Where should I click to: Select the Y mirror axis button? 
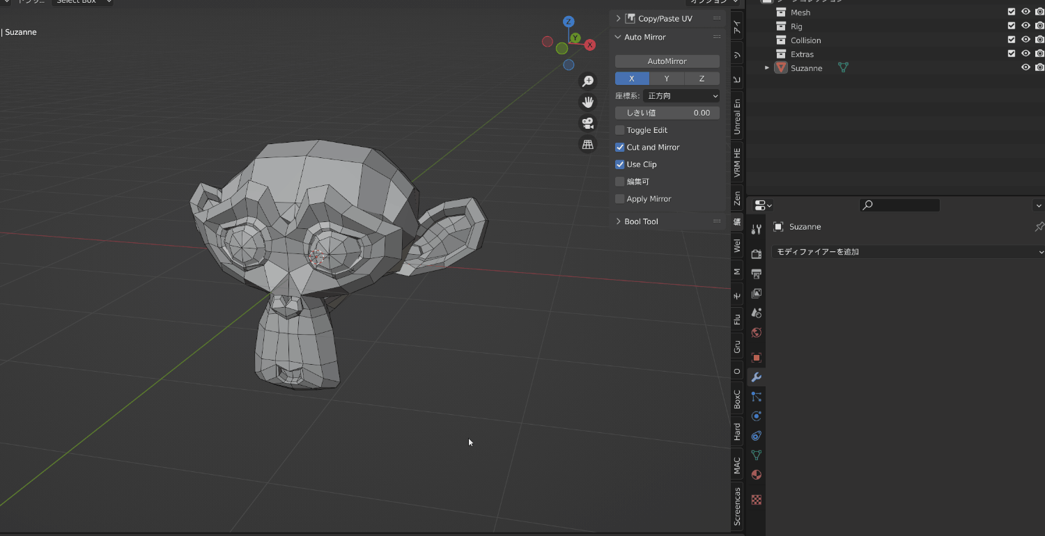(x=666, y=79)
